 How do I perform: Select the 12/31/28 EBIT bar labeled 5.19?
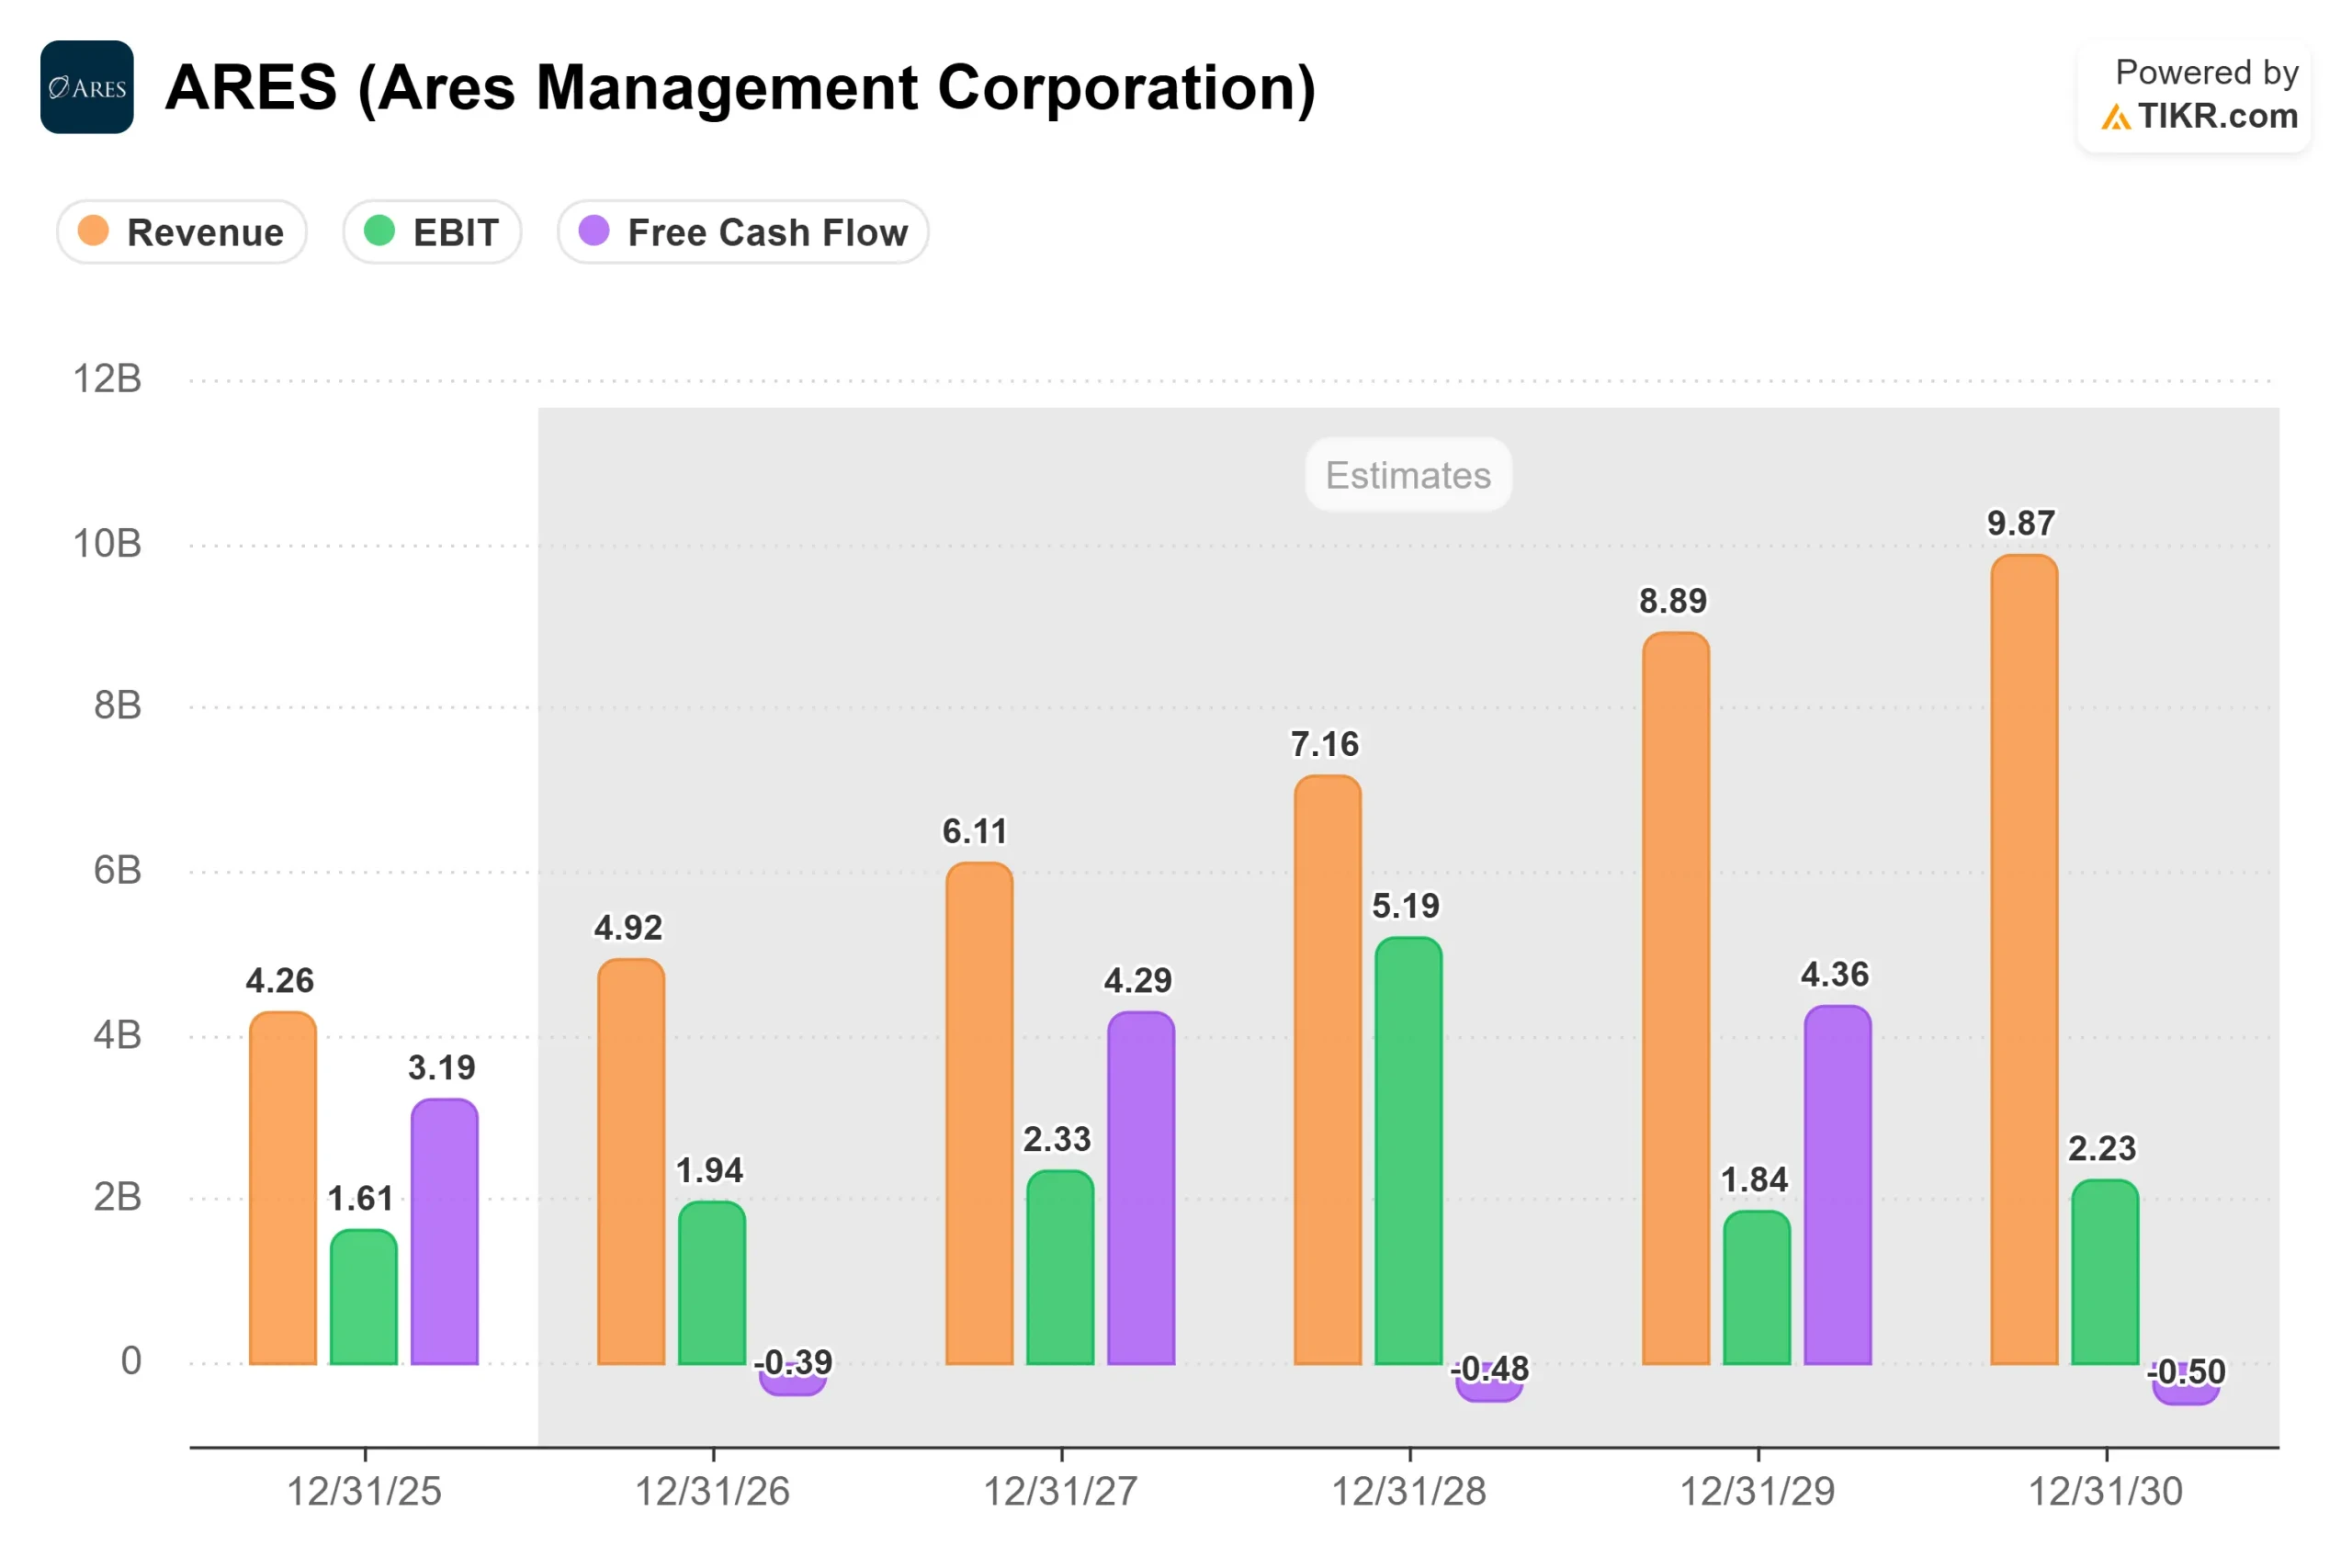tap(1409, 1151)
